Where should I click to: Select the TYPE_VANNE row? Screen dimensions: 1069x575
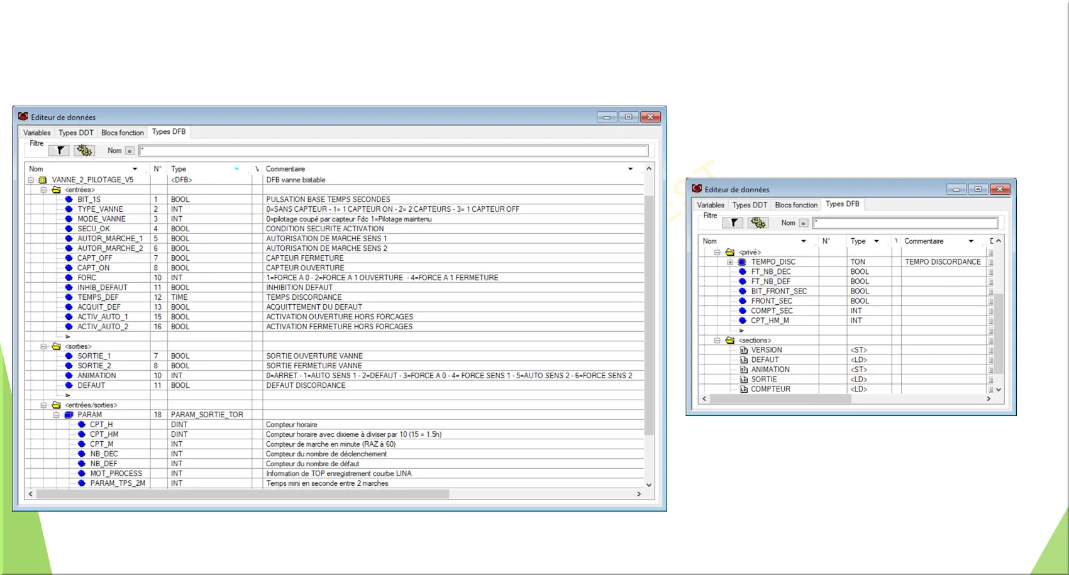[x=335, y=209]
